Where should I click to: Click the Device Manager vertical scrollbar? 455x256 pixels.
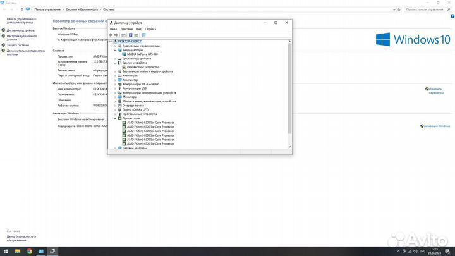point(289,88)
